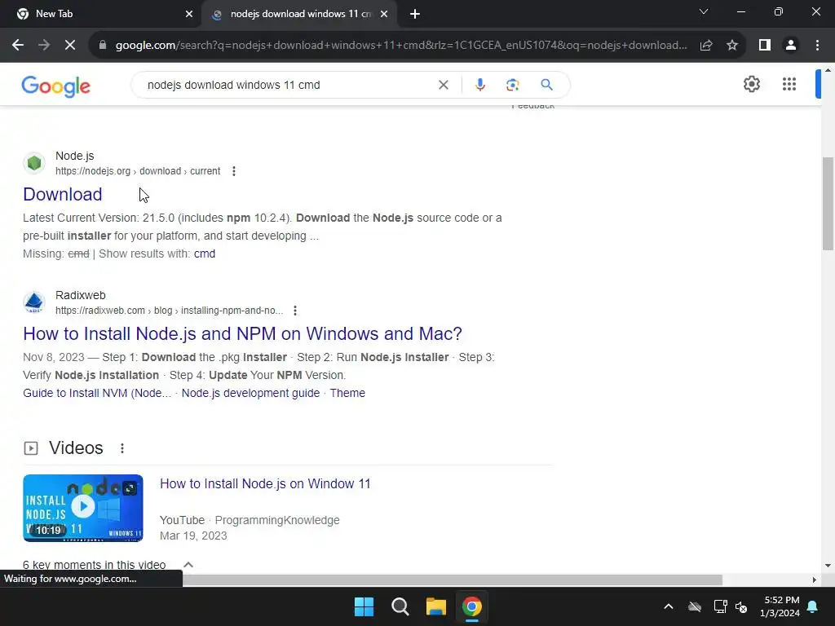Open Guide to Install NVM sitelink
The height and width of the screenshot is (626, 835).
tap(97, 394)
